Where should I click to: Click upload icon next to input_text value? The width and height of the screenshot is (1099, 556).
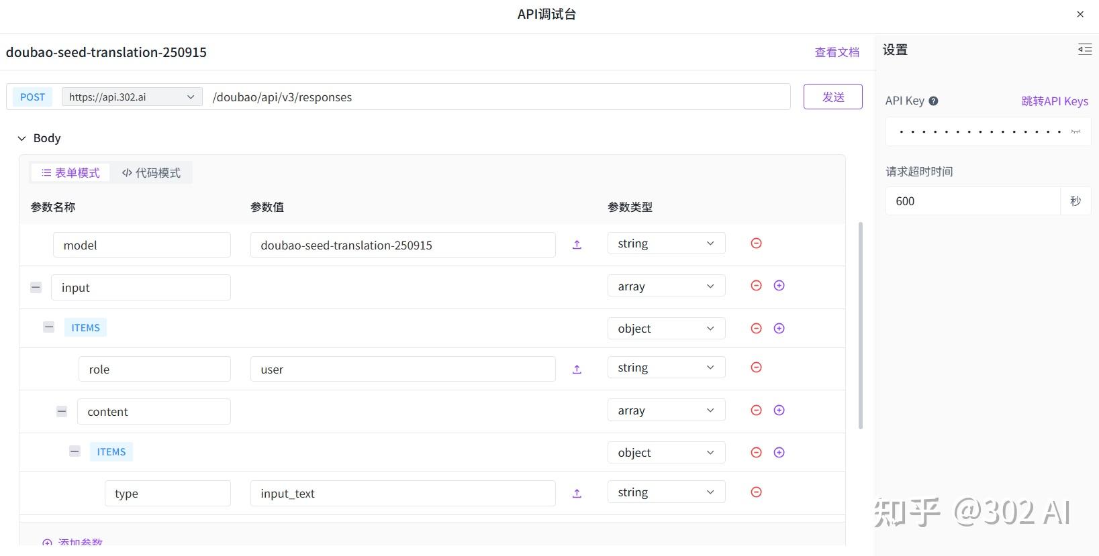click(x=577, y=494)
